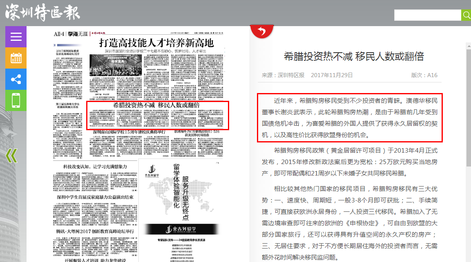Click the paragraph starting 相比较其他热门国家
Screen dimensions: 471x262
pos(350,223)
